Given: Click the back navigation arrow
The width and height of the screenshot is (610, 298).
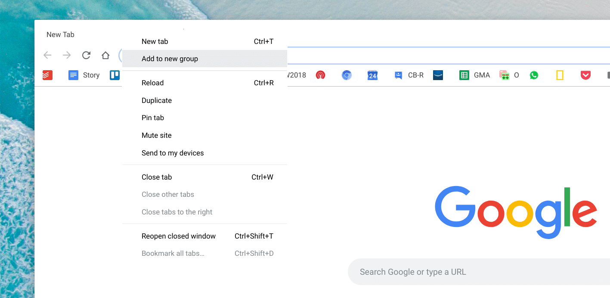Looking at the screenshot, I should pos(47,55).
